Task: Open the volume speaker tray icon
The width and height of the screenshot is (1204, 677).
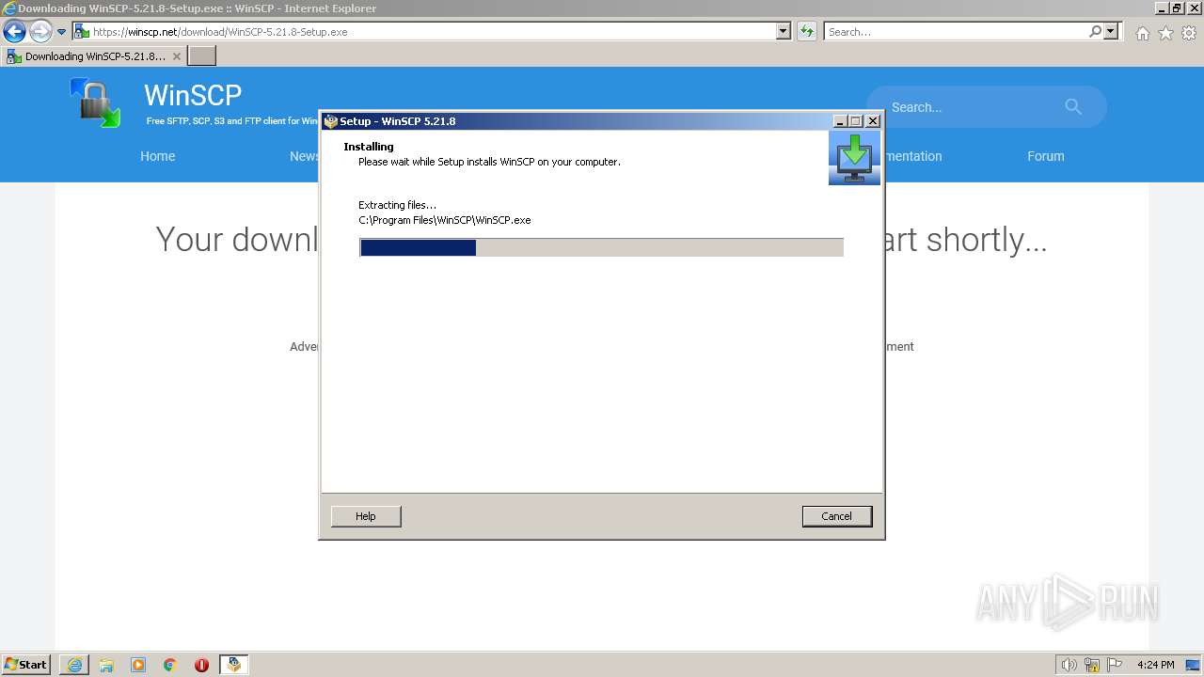Action: click(1069, 665)
